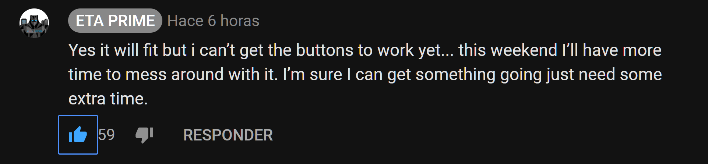Open the "Hace 6 horas" timestamp link

(x=213, y=21)
